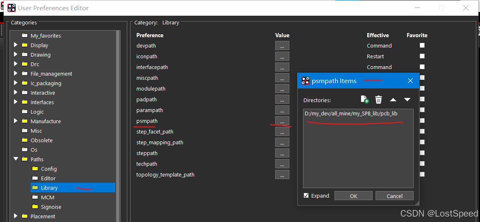480x222 pixels.
Task: Click the MCM folder icon
Action: (x=35, y=197)
